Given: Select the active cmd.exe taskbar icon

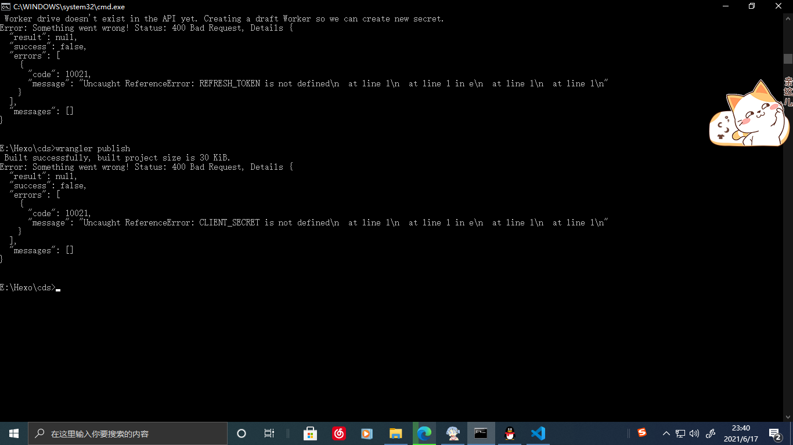Looking at the screenshot, I should pyautogui.click(x=481, y=433).
